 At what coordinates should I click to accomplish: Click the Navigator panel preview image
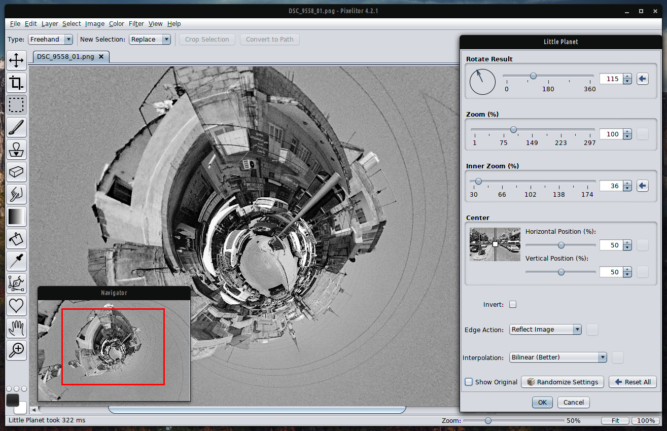(114, 350)
